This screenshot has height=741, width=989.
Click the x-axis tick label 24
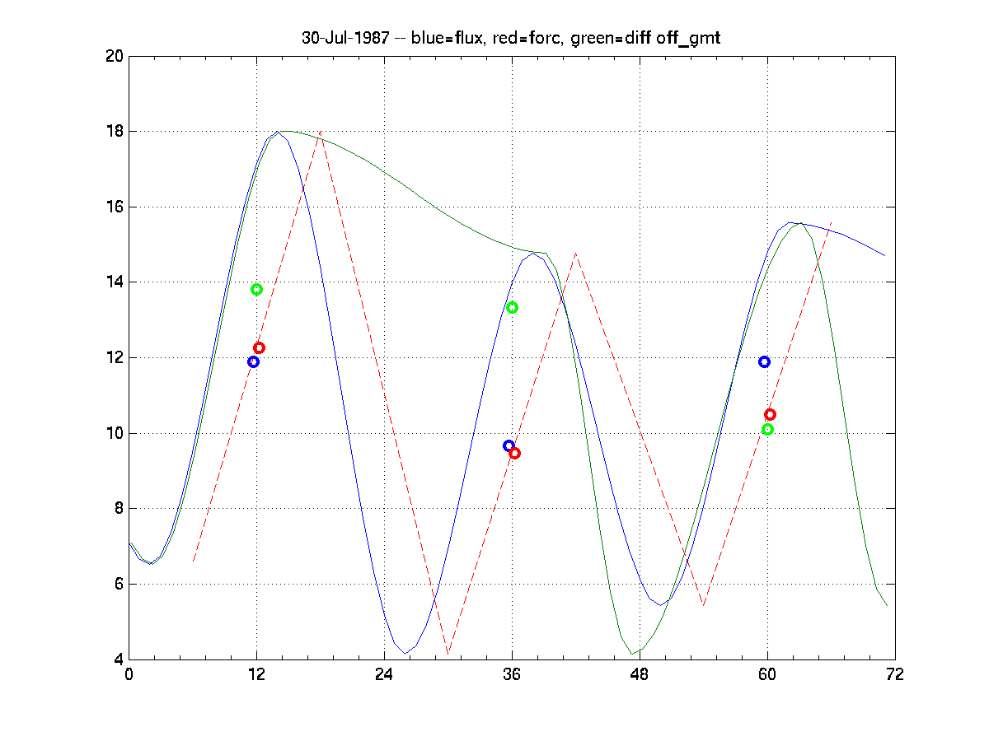point(384,674)
